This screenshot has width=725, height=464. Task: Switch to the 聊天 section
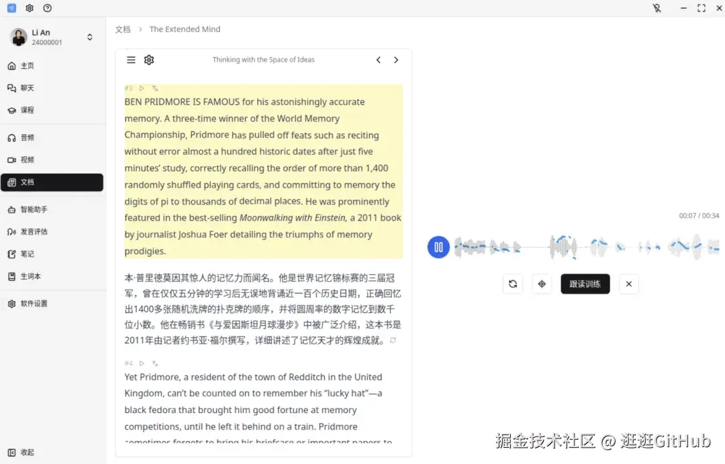tap(28, 88)
